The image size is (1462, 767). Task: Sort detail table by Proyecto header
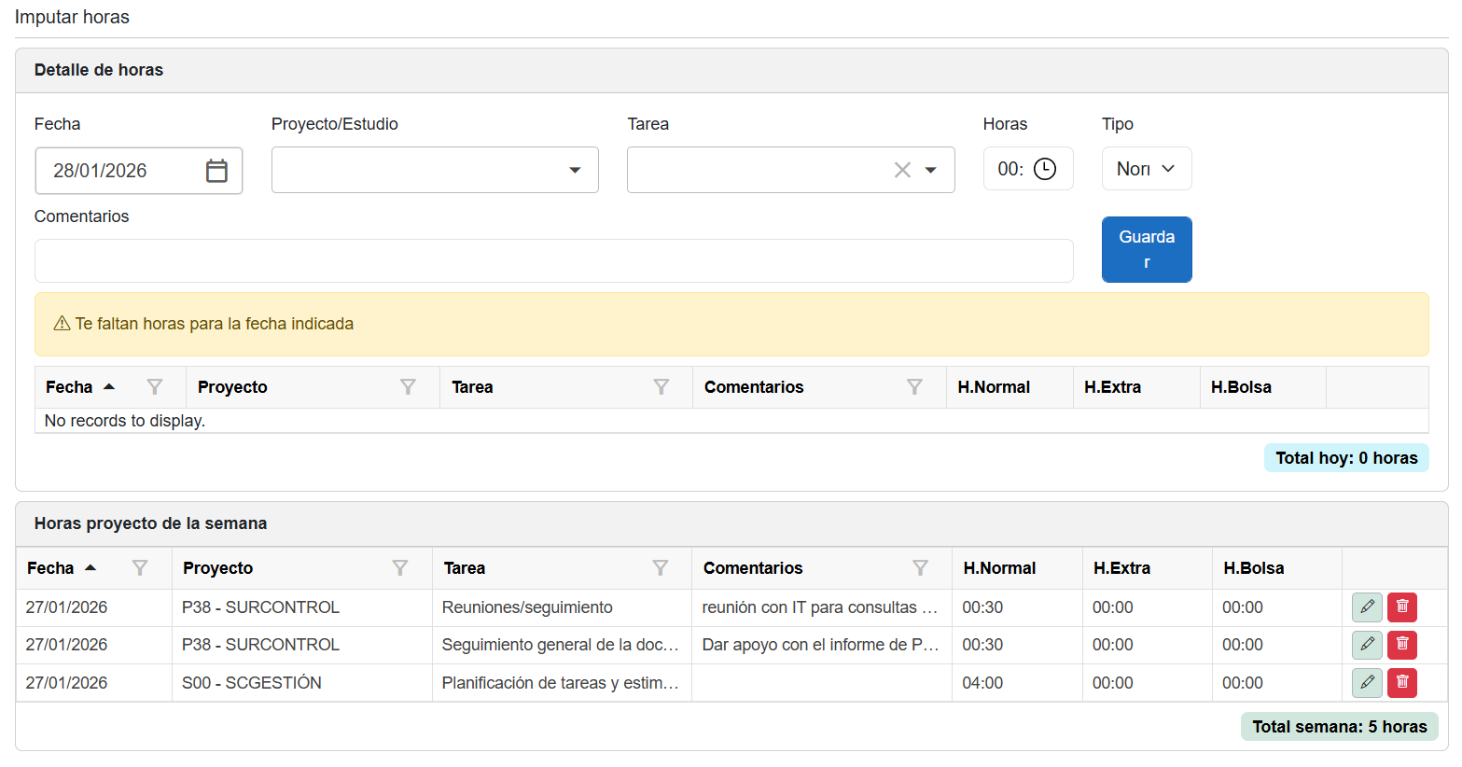click(x=232, y=387)
